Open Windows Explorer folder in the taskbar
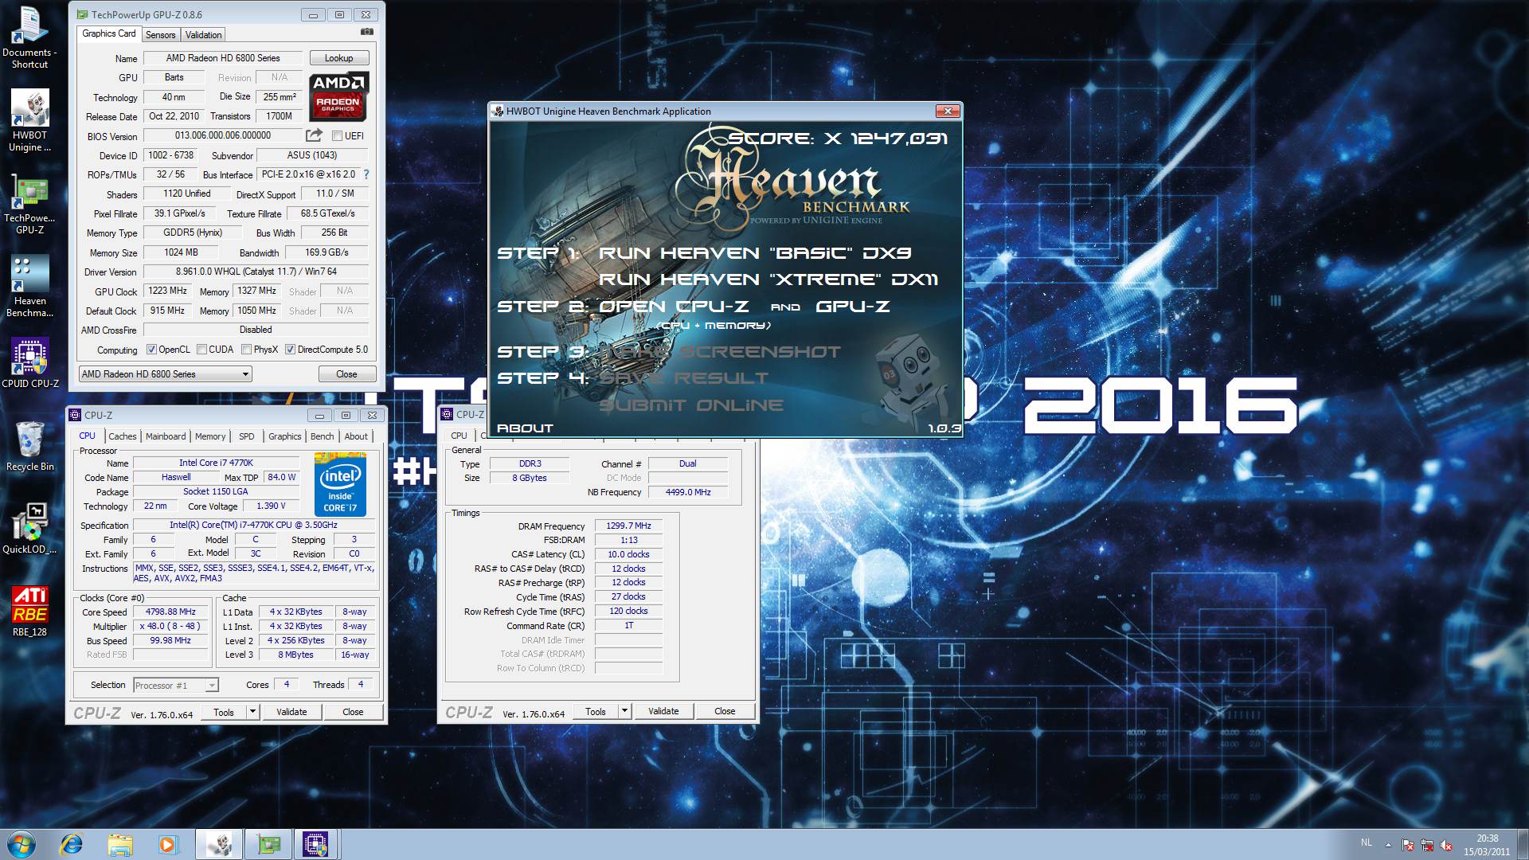Image resolution: width=1529 pixels, height=860 pixels. coord(119,844)
